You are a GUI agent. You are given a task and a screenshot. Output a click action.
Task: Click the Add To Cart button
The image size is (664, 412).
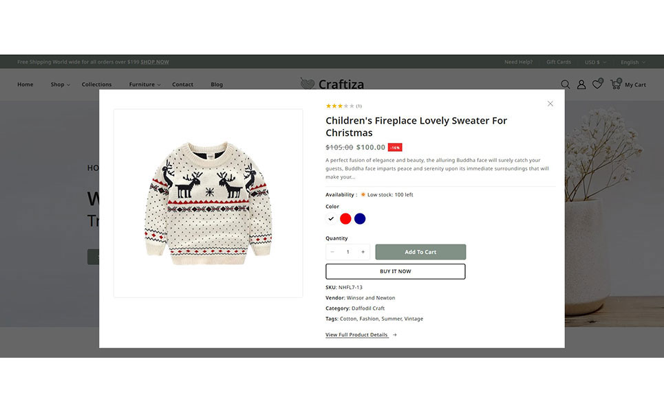(x=420, y=252)
